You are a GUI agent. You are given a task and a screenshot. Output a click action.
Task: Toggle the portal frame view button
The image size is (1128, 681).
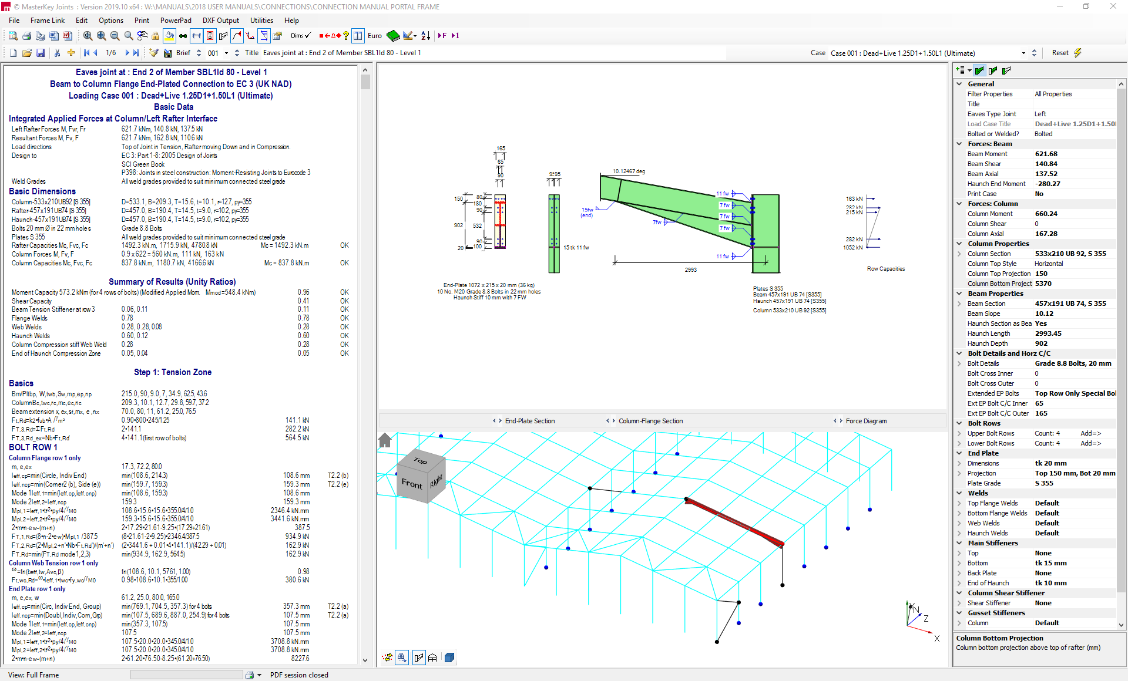coord(432,658)
